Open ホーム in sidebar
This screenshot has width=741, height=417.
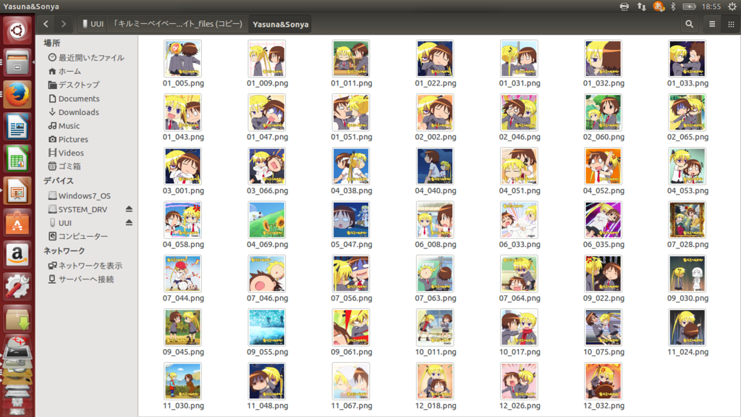[64, 72]
